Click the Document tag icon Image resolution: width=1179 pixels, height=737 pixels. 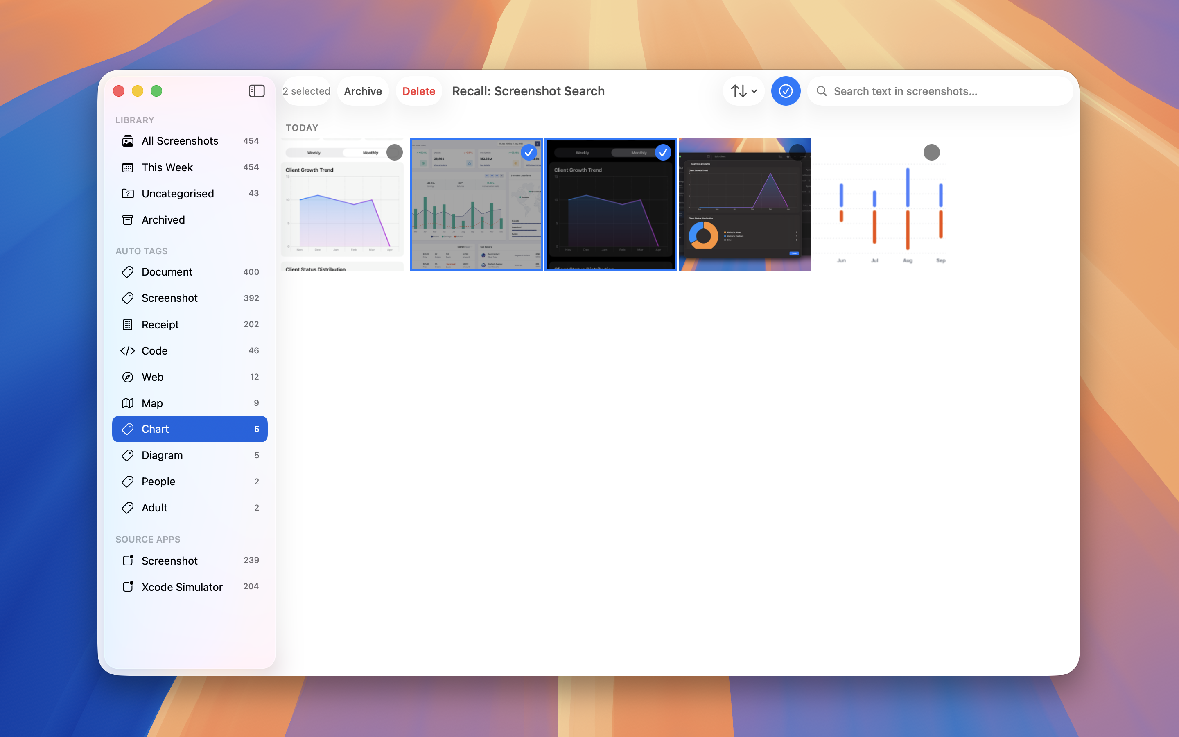tap(128, 272)
